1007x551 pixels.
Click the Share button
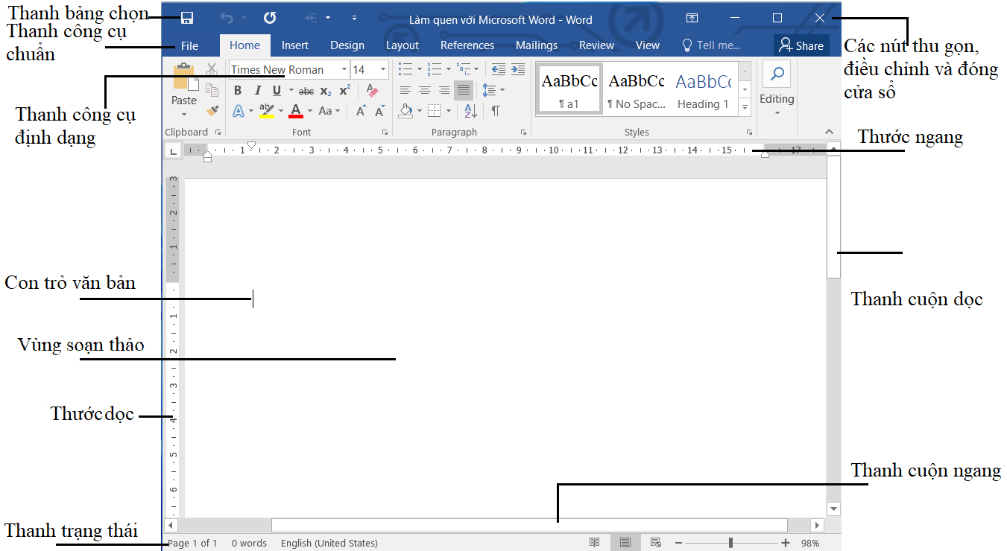coord(801,45)
